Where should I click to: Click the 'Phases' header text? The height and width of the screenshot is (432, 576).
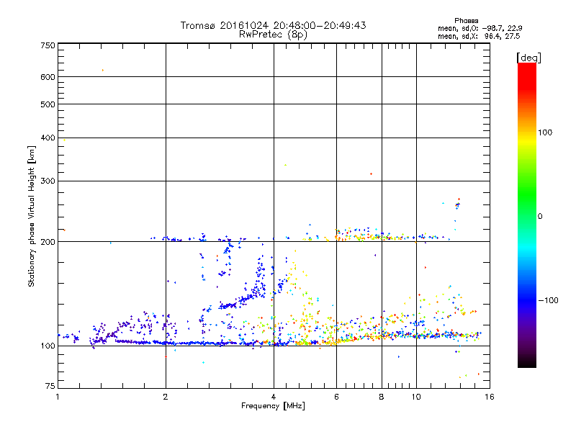tap(466, 21)
